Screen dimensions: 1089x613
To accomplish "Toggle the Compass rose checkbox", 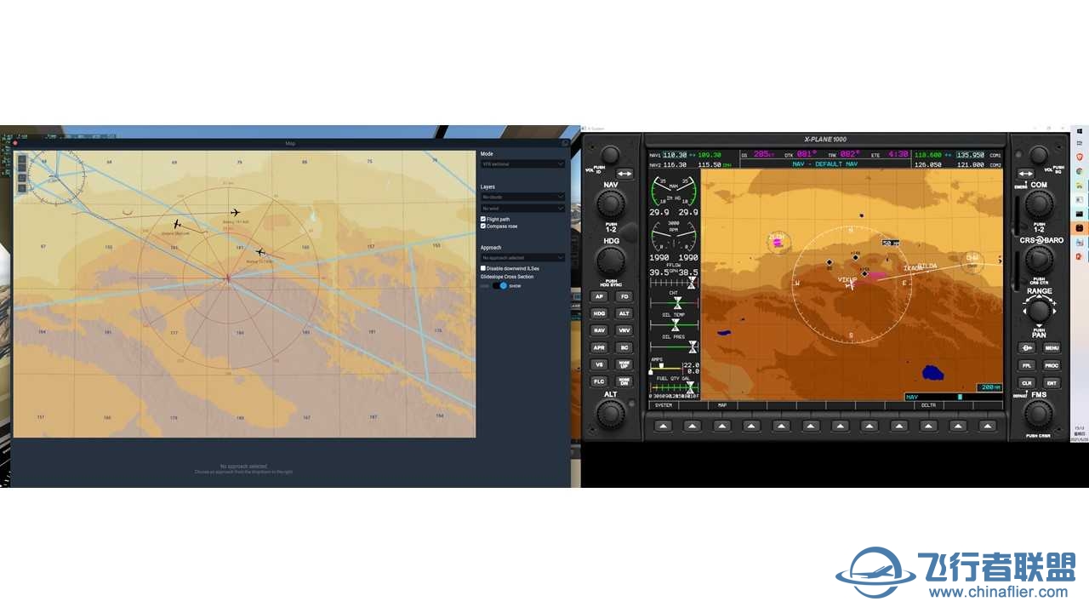I will tap(483, 226).
